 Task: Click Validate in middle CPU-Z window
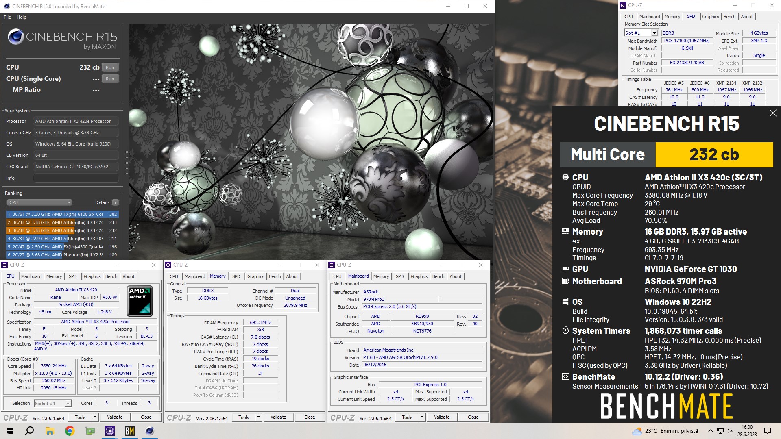[278, 417]
